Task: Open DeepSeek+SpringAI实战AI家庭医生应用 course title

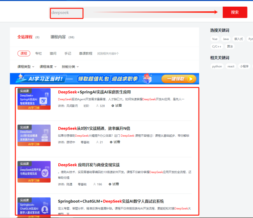Action: (x=95, y=92)
